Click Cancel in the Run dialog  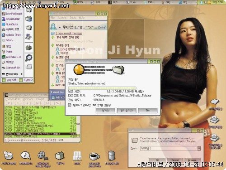[175, 160]
